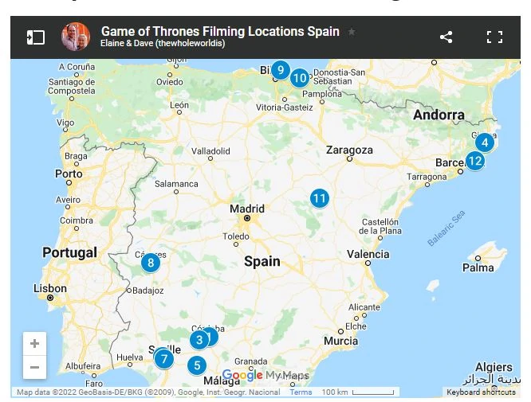Click the Alicante city label
Image resolution: width=531 pixels, height=402 pixels.
point(364,307)
